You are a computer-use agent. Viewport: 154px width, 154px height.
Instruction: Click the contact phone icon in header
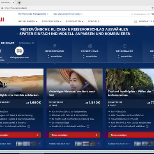[136, 21]
